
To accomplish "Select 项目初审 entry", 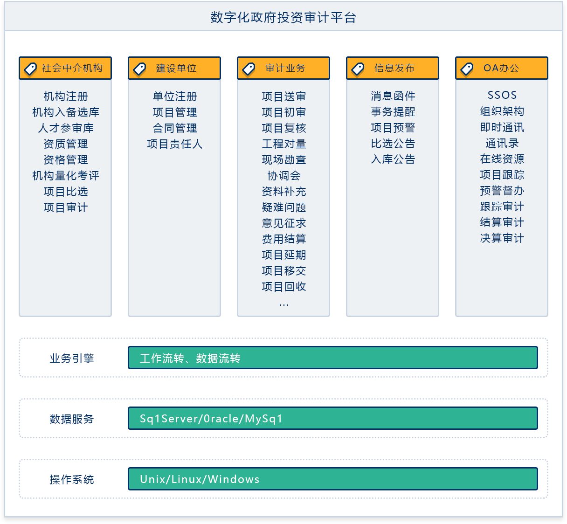I will (x=284, y=112).
